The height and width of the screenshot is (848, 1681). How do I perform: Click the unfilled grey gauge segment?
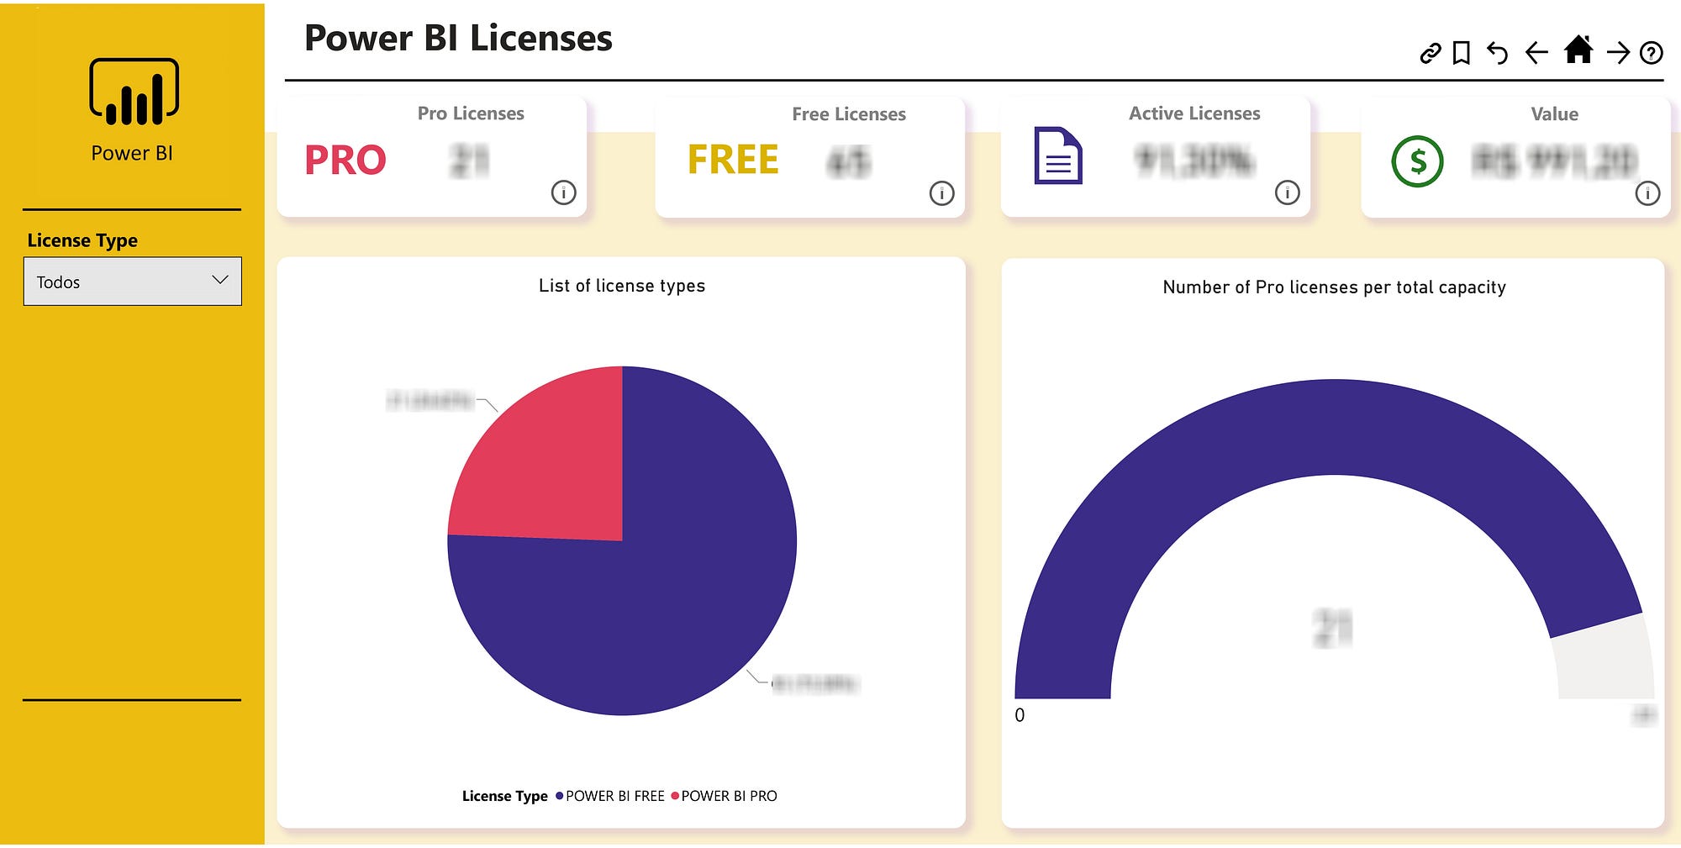pyautogui.click(x=1605, y=660)
